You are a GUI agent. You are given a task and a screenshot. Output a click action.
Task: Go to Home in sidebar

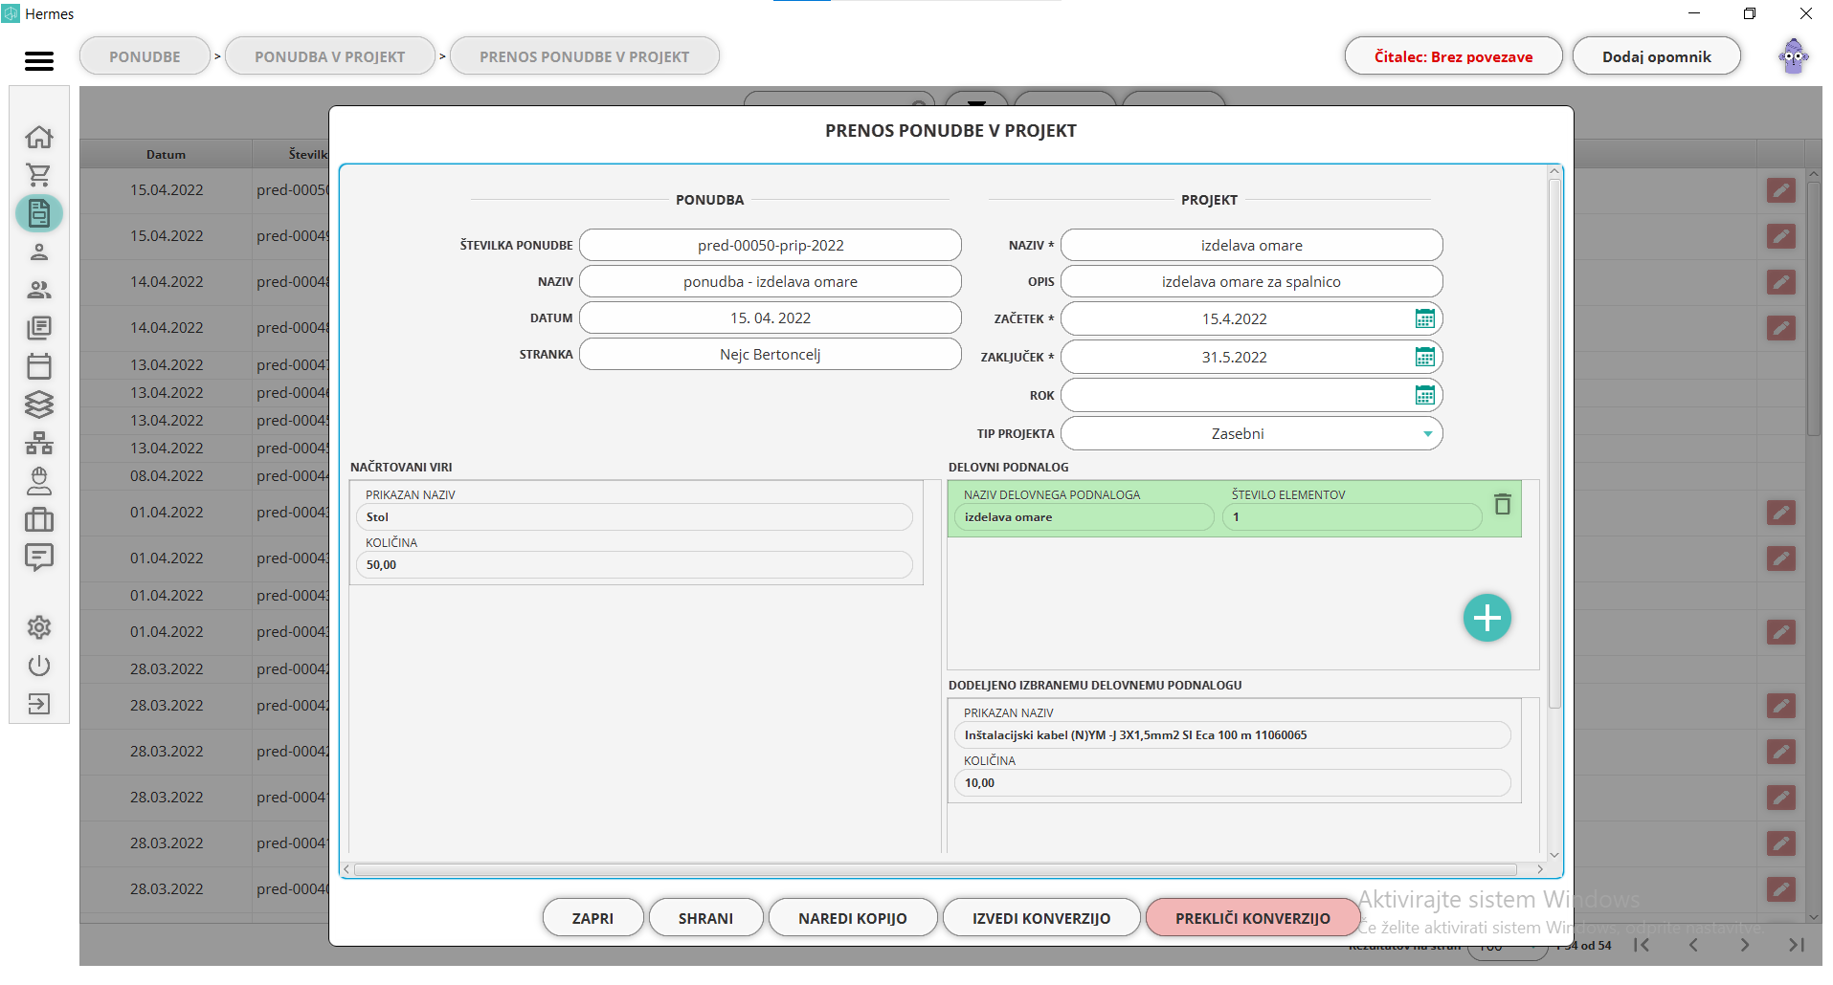(x=39, y=137)
